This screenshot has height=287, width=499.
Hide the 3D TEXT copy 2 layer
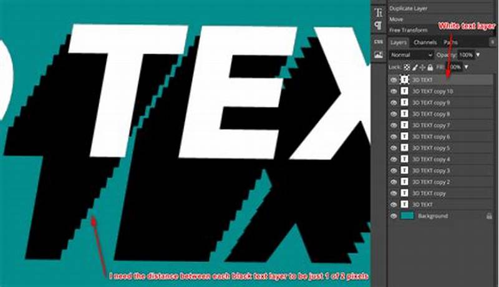pyautogui.click(x=394, y=182)
